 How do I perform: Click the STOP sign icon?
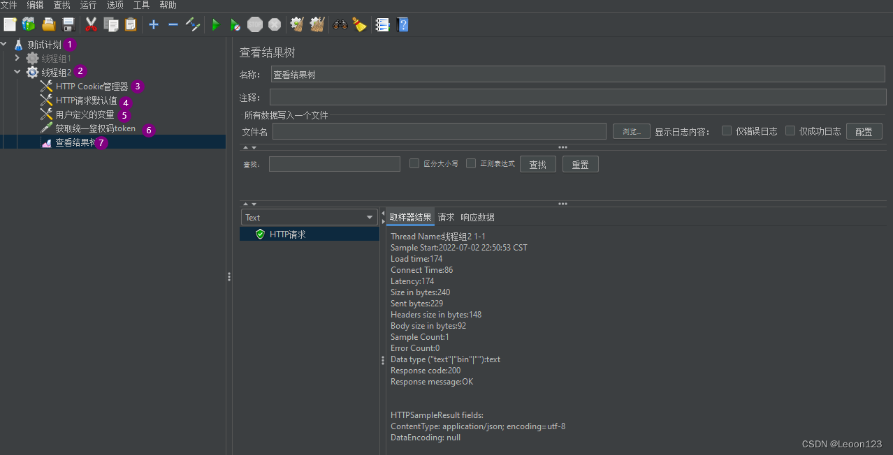tap(255, 24)
